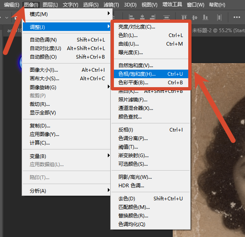Screen dimensions: 245x237
Task: Open 通道混合器(X)... adjustment
Action: coord(151,108)
